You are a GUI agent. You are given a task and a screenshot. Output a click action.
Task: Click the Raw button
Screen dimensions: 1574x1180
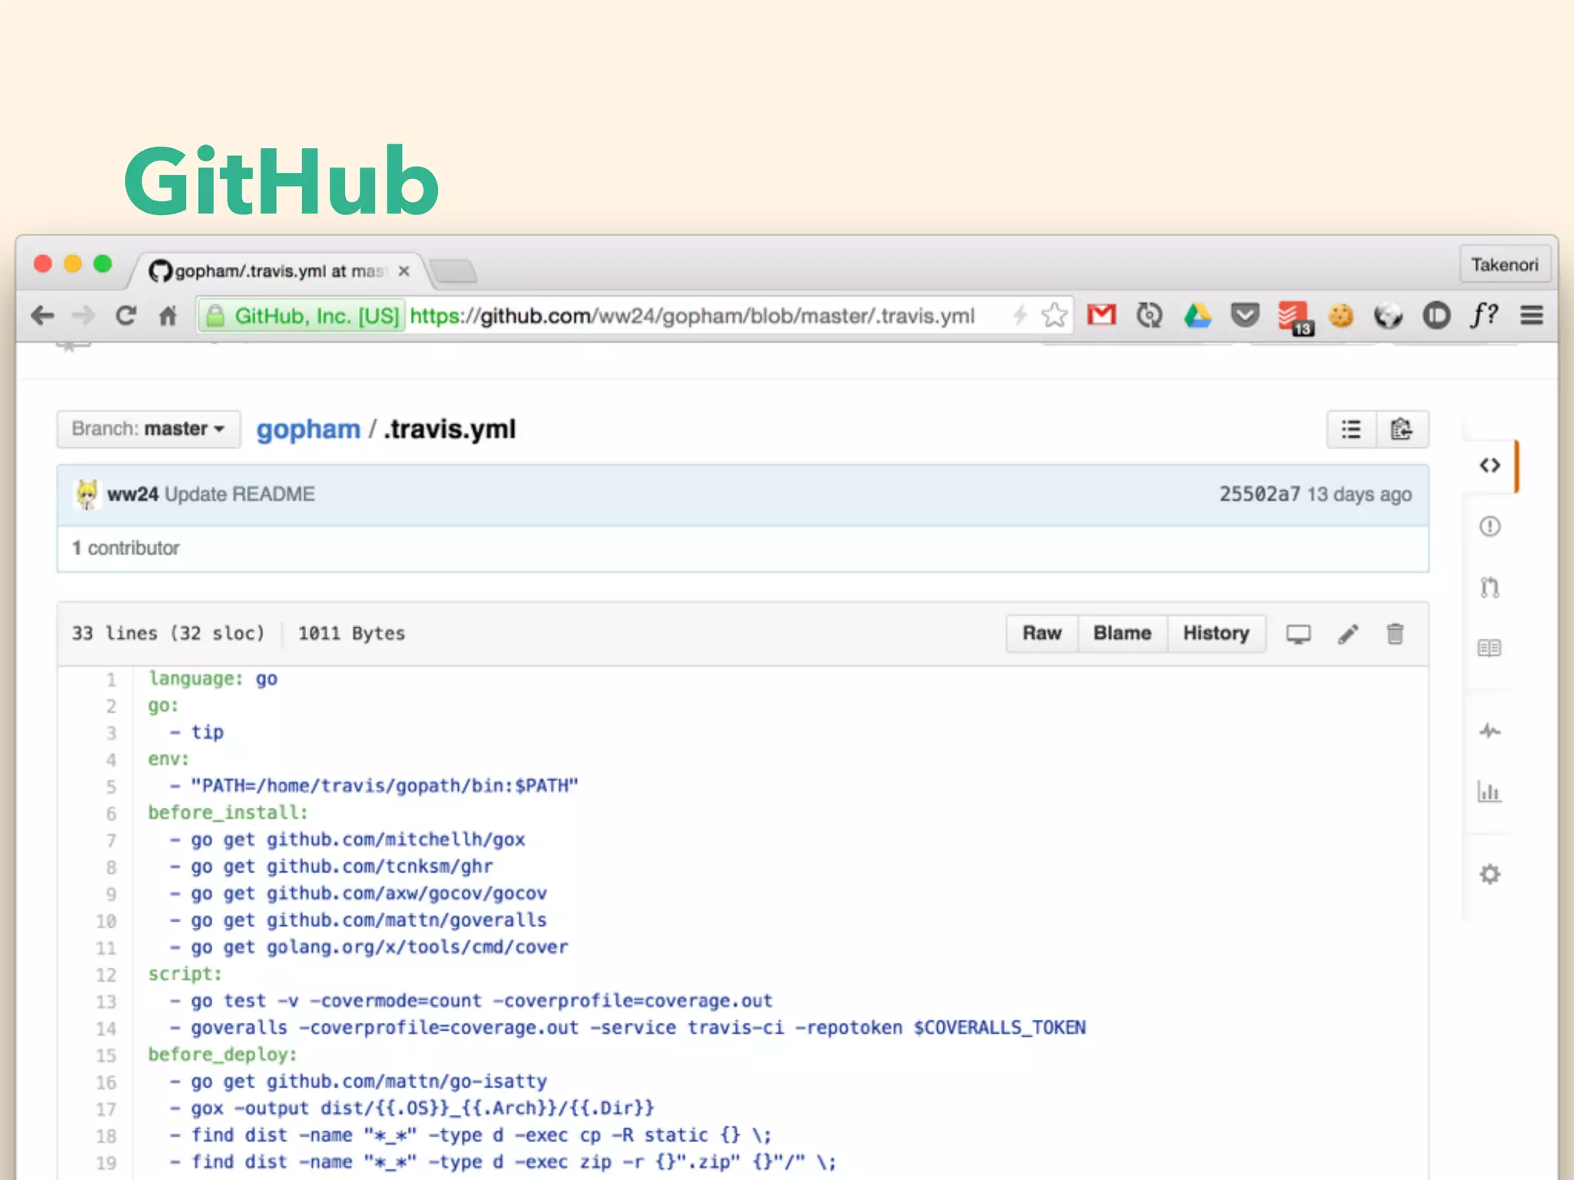pyautogui.click(x=1042, y=634)
